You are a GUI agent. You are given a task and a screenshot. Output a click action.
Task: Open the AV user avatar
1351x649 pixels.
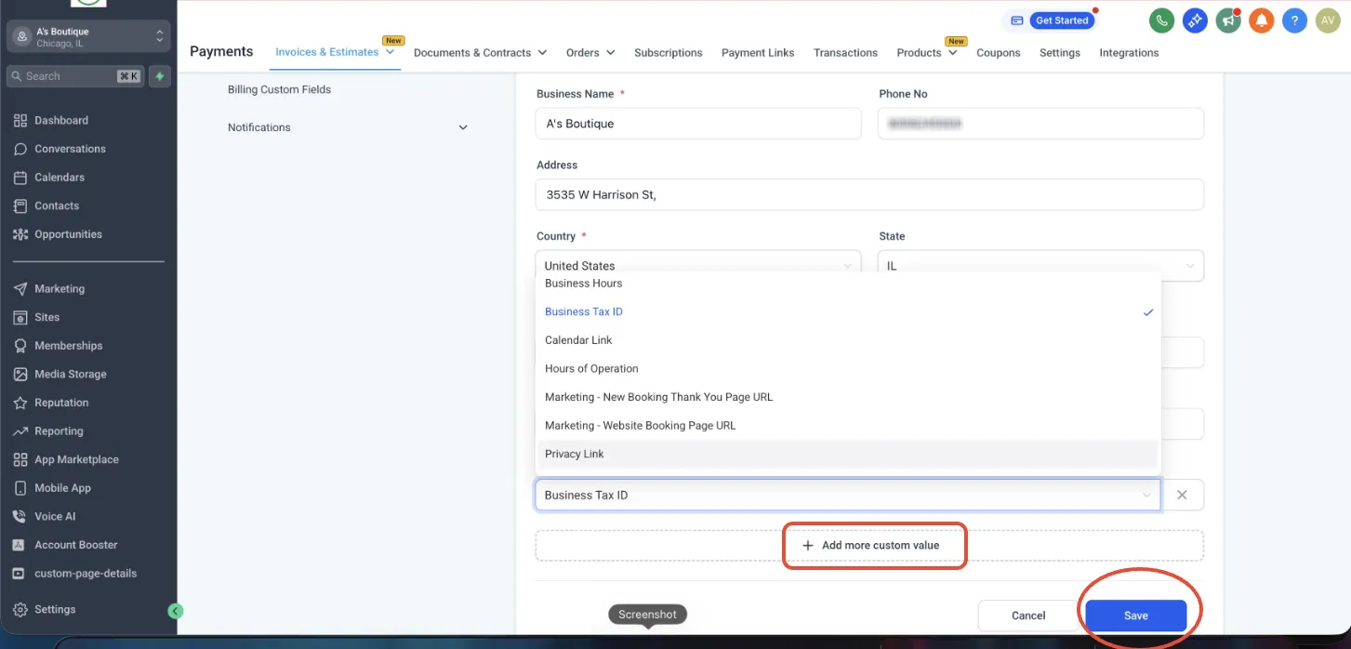[x=1327, y=20]
